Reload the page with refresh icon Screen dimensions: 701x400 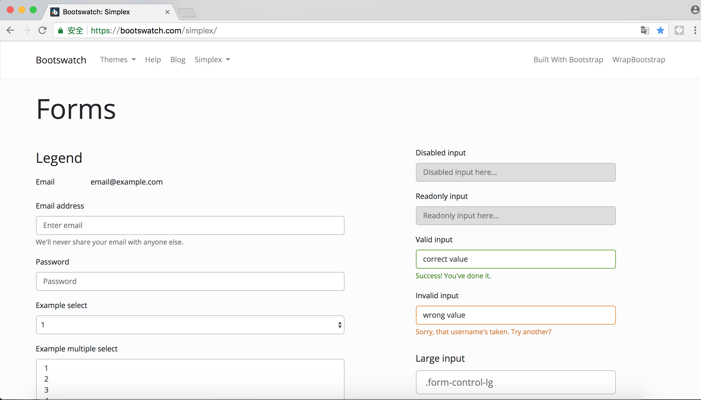coord(43,30)
